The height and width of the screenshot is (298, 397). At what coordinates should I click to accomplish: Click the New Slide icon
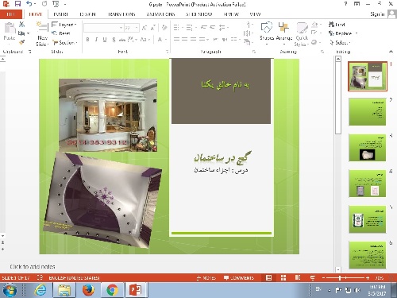tap(42, 27)
